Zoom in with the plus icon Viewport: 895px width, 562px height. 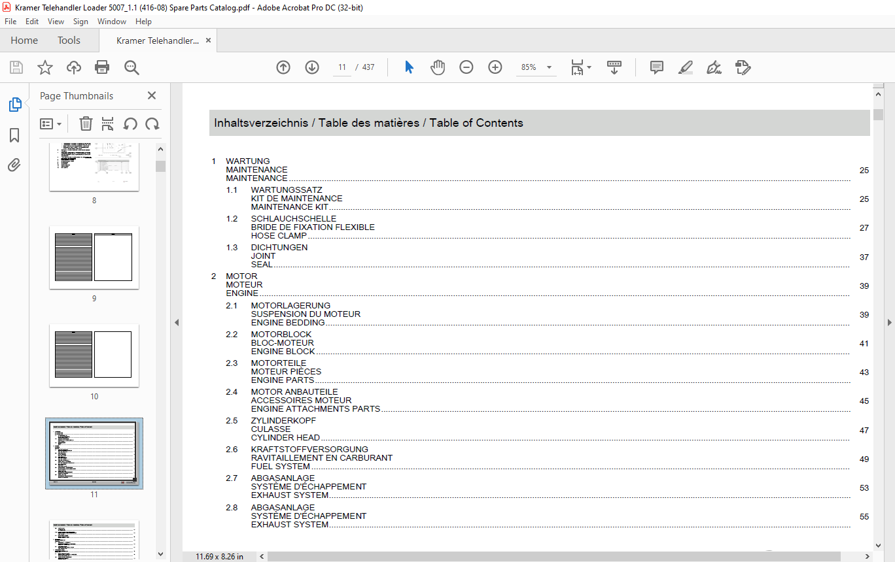pyautogui.click(x=495, y=67)
